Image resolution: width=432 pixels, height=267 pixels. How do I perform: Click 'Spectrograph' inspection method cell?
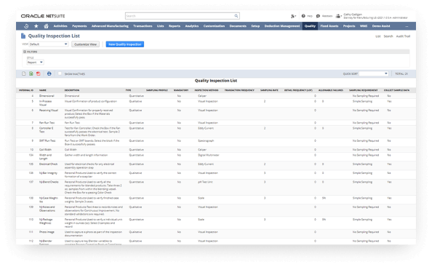(206, 140)
